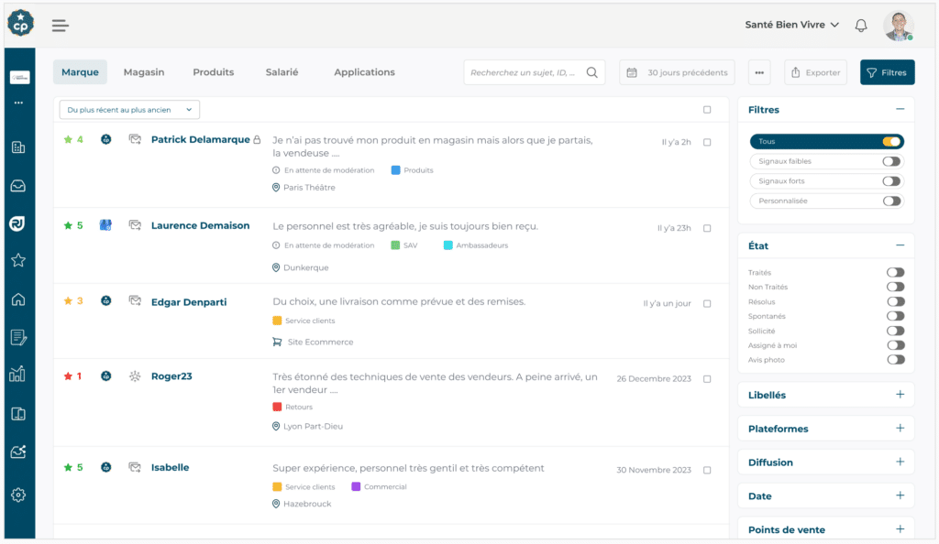Switch to the Produits tab
Screen dimensions: 939x544
[x=213, y=71]
